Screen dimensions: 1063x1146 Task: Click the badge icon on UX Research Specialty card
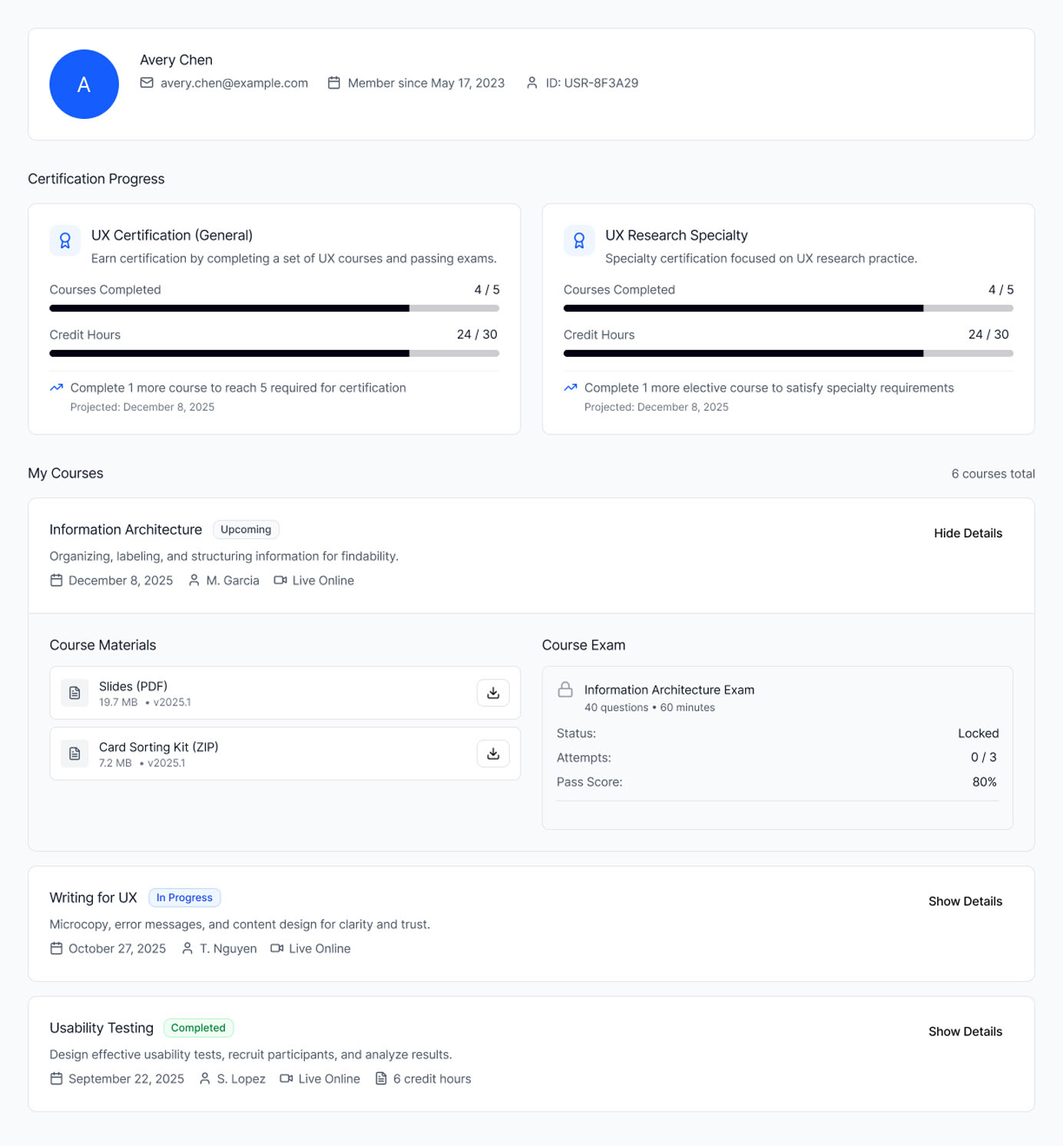pyautogui.click(x=579, y=240)
